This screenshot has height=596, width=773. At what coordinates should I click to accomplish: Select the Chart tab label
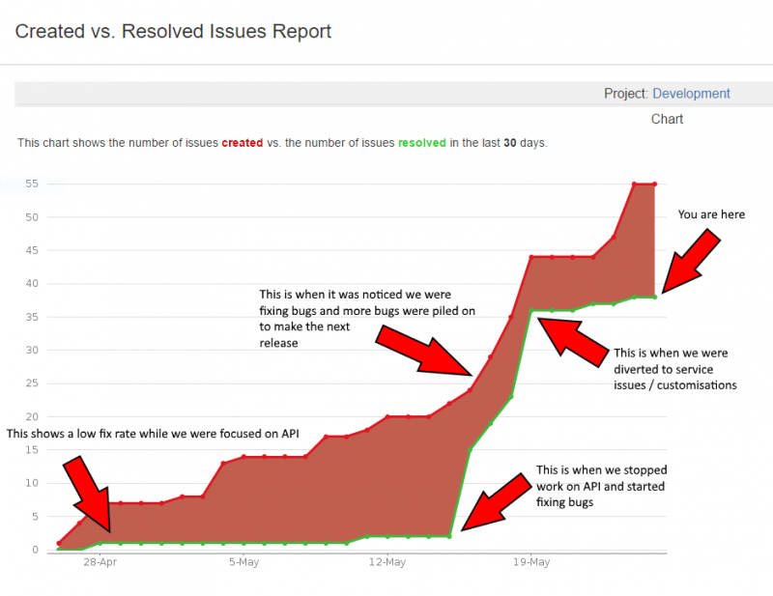(667, 119)
